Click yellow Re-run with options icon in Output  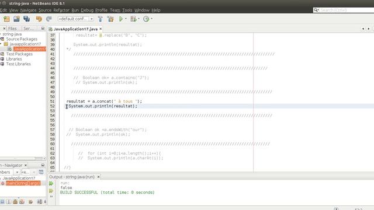[51, 191]
